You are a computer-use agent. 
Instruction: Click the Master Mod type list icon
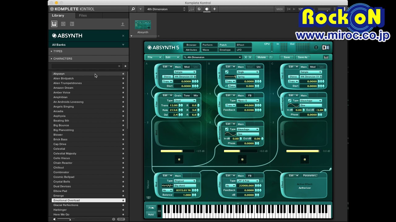pyautogui.click(x=199, y=181)
